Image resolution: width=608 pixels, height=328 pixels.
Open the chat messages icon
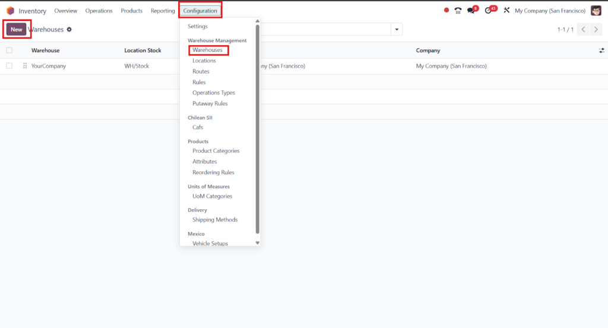click(x=471, y=11)
